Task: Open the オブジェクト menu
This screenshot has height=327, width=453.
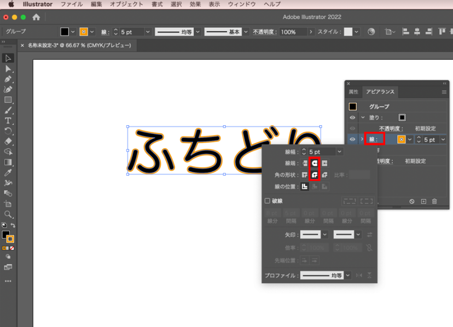Action: pyautogui.click(x=126, y=4)
